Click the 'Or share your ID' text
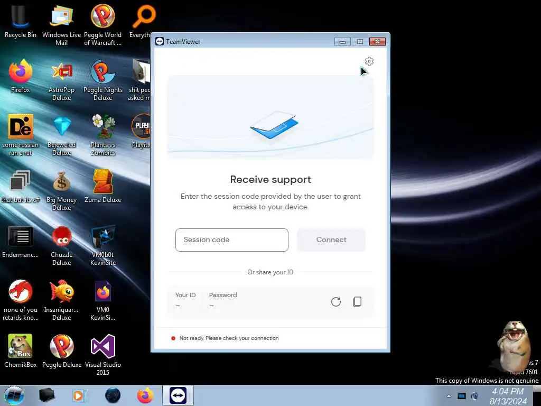 pos(270,272)
